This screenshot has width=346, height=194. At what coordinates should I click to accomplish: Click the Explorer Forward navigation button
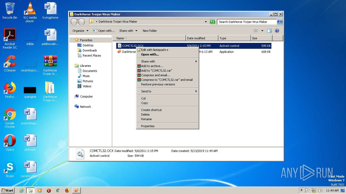pos(81,22)
